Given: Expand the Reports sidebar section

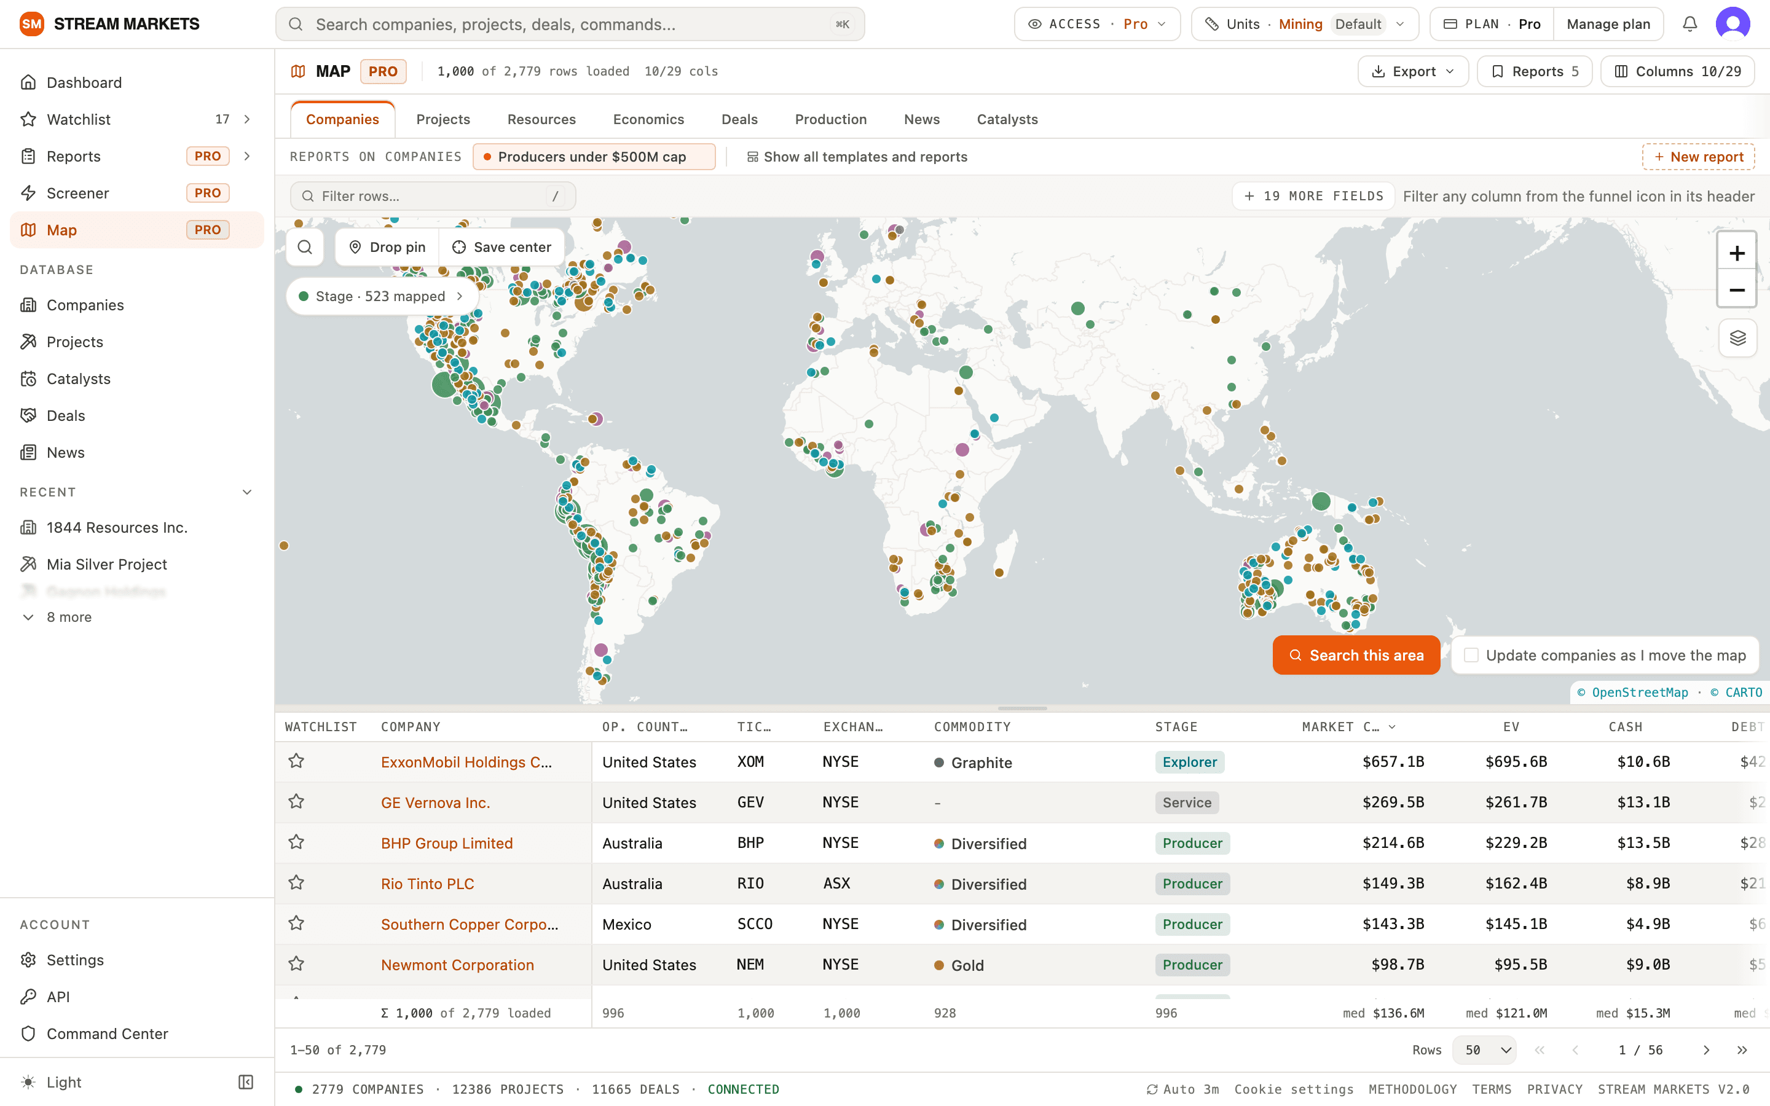Looking at the screenshot, I should (247, 156).
